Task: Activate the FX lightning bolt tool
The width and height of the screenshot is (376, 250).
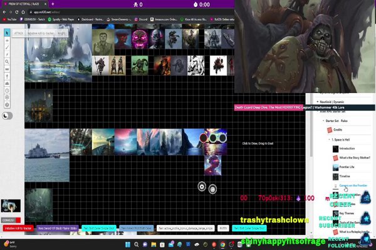Action: [x=7, y=54]
